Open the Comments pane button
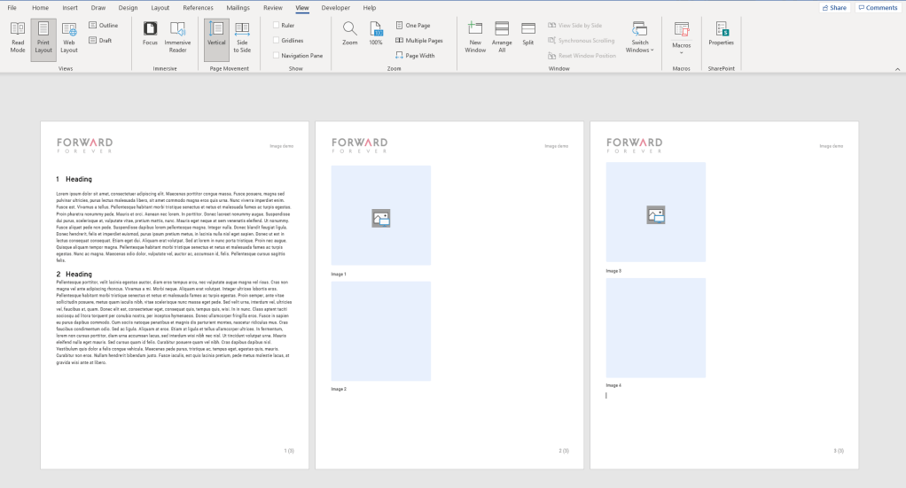Image resolution: width=906 pixels, height=488 pixels. click(x=878, y=8)
